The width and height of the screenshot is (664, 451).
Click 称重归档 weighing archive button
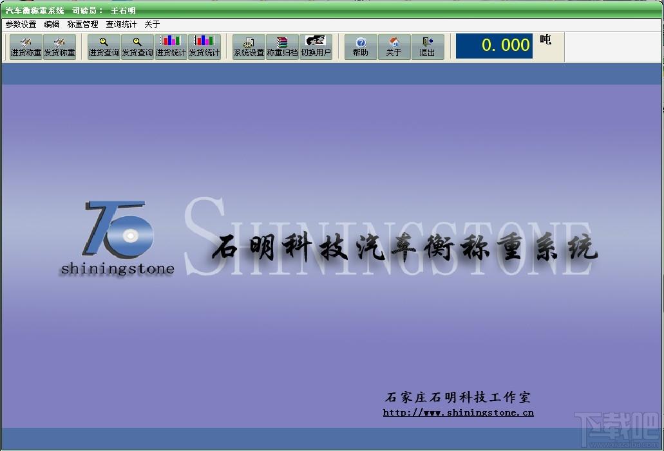[x=282, y=47]
